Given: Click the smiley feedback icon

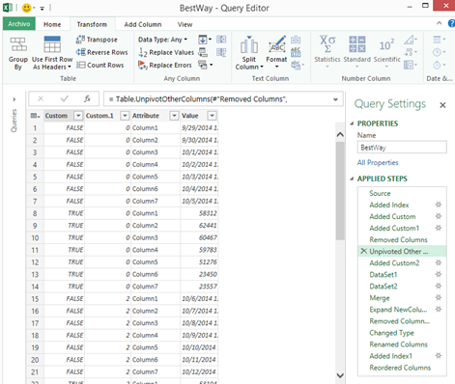Looking at the screenshot, I should click(x=27, y=8).
